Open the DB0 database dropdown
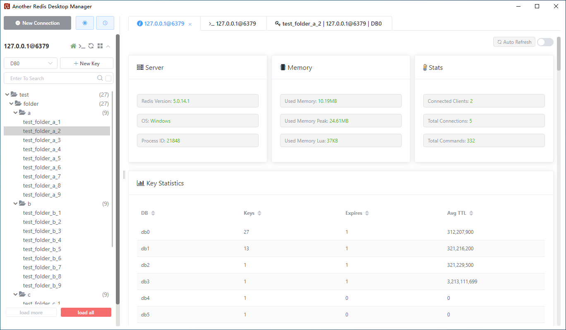The image size is (566, 330). 31,63
